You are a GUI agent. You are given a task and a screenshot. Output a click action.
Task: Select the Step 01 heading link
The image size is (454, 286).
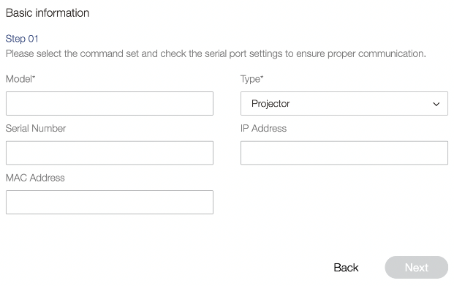pos(22,39)
